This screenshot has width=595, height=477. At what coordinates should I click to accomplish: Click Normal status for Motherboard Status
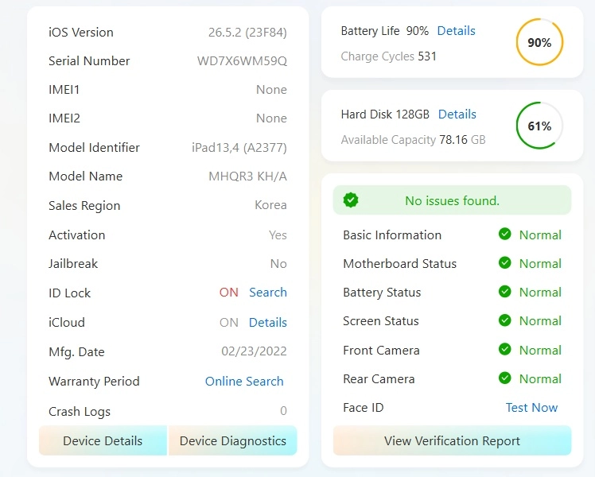tap(540, 263)
